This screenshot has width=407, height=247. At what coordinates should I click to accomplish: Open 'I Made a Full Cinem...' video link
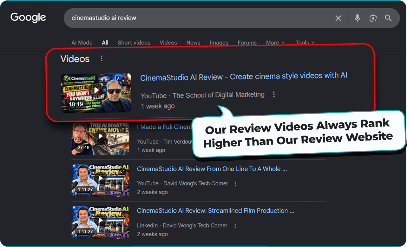coord(164,127)
